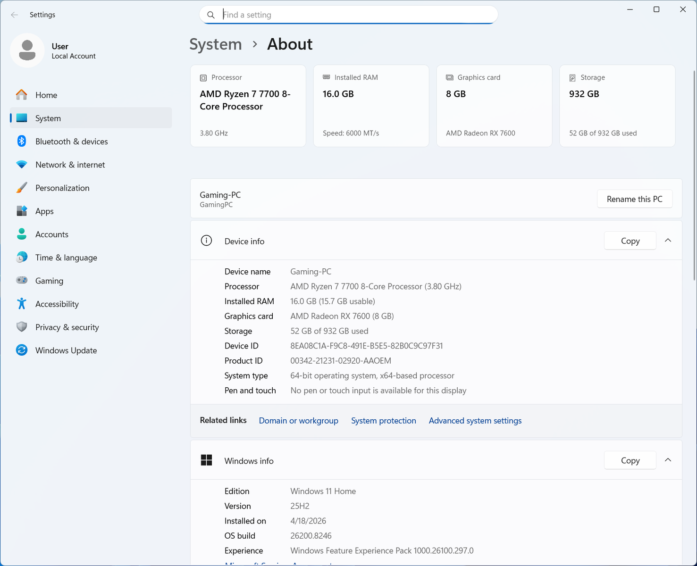The height and width of the screenshot is (566, 697).
Task: Click the Windows Update refresh icon
Action: [22, 350]
